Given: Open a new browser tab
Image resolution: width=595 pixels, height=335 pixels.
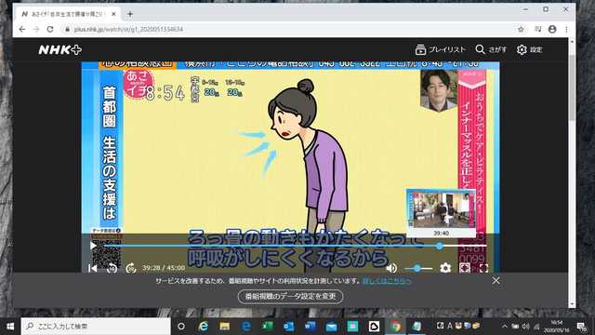Looking at the screenshot, I should 130,14.
